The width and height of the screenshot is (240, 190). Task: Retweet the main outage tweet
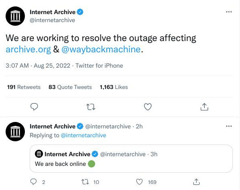91,107
